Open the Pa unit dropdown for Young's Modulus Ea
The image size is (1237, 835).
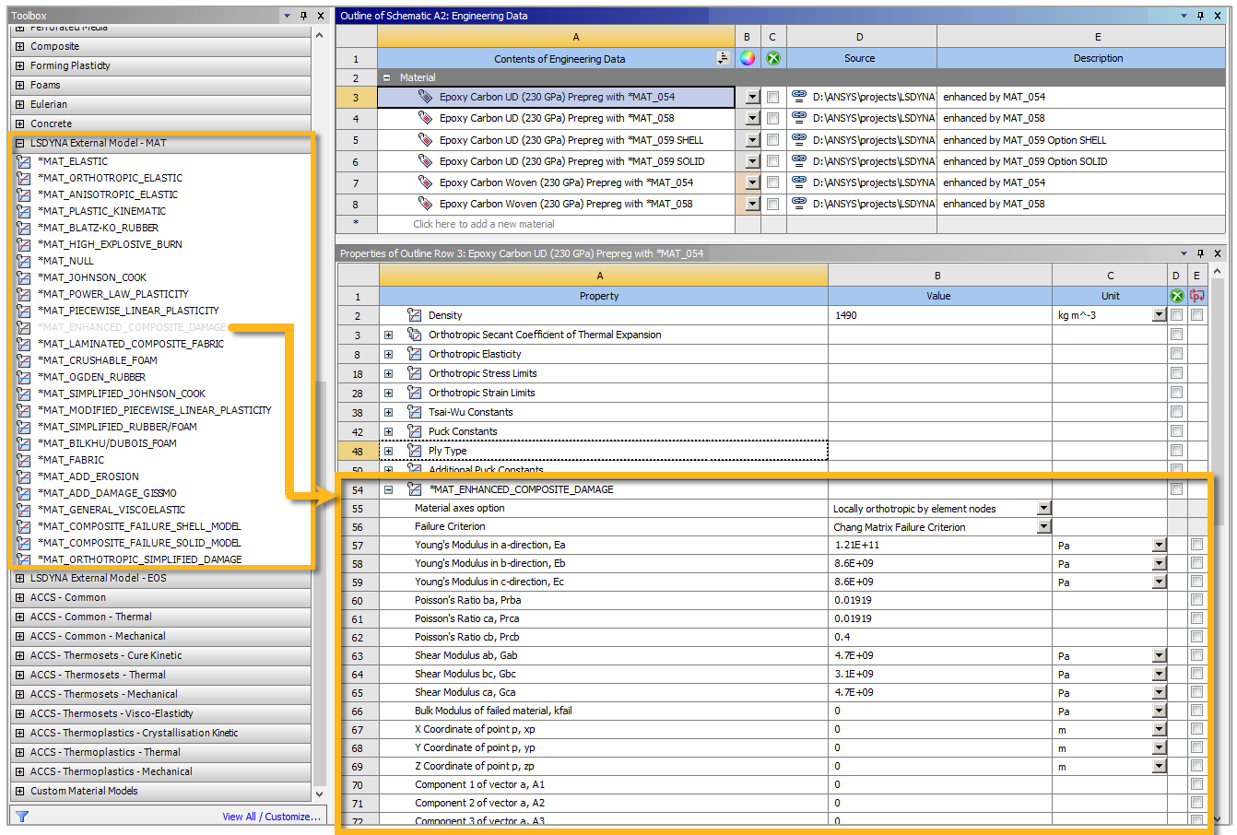click(x=1160, y=545)
